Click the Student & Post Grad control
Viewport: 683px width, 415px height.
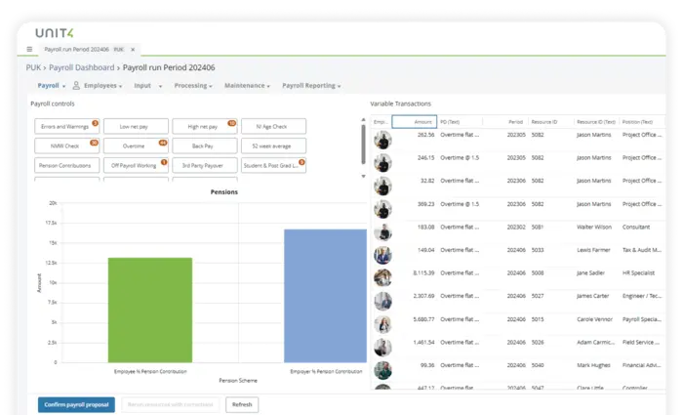coord(273,166)
